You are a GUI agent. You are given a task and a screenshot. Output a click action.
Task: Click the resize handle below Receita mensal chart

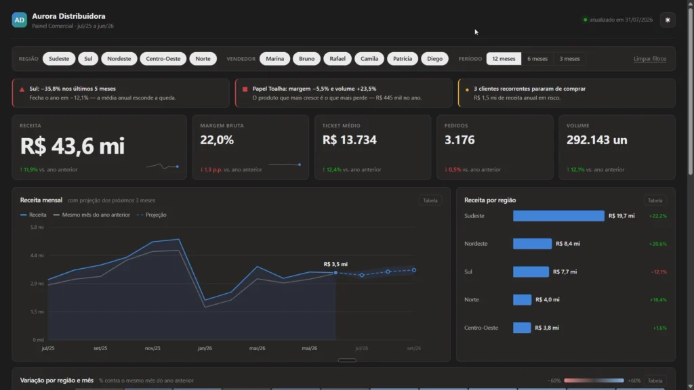pos(347,360)
